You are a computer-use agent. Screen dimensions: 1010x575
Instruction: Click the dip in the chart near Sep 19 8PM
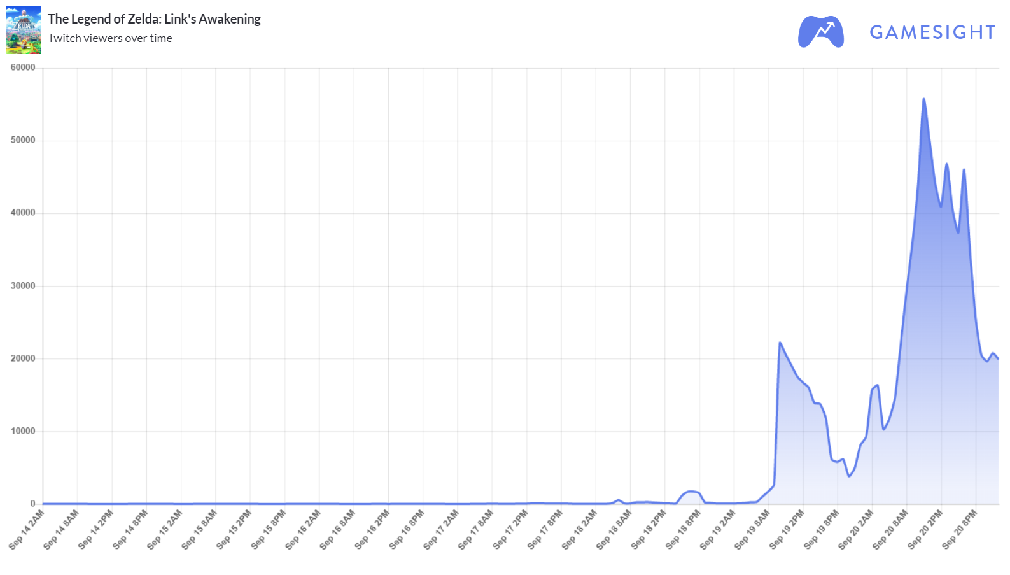click(x=849, y=476)
